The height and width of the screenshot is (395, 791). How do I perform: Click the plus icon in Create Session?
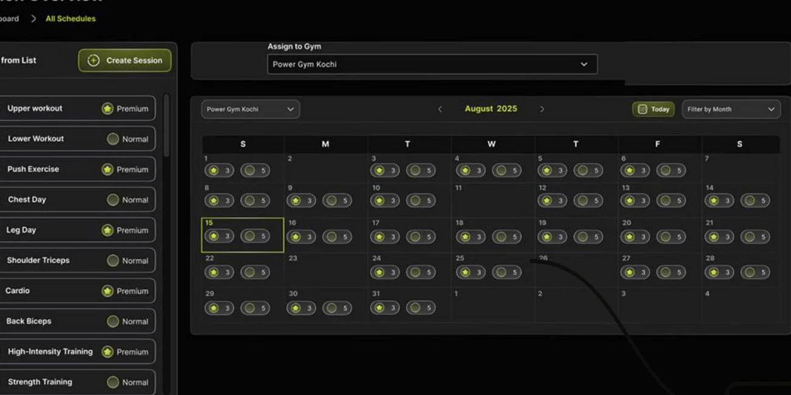pyautogui.click(x=93, y=60)
